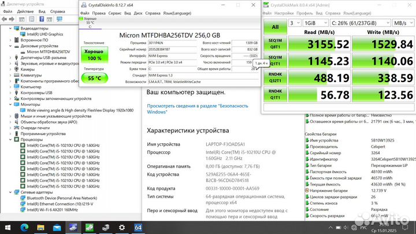Click the Компьютер category icon

(16, 87)
